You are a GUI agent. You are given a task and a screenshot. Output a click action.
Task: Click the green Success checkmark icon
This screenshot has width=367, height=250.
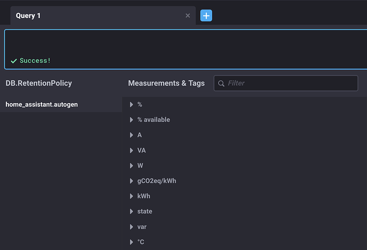click(14, 61)
